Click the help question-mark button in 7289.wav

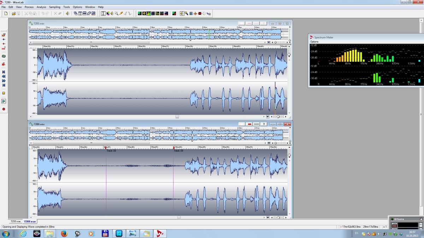pyautogui.click(x=264, y=124)
